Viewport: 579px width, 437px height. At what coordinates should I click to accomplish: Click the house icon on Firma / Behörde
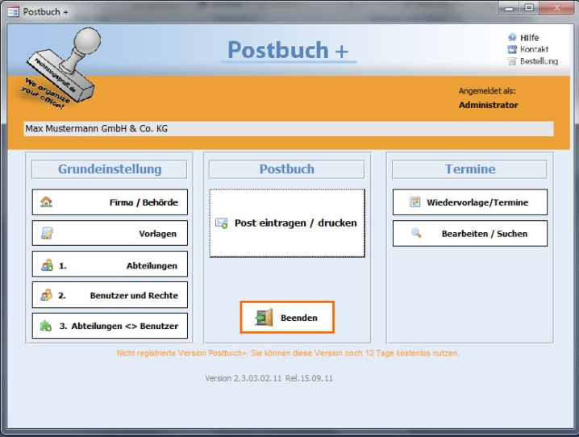[47, 202]
